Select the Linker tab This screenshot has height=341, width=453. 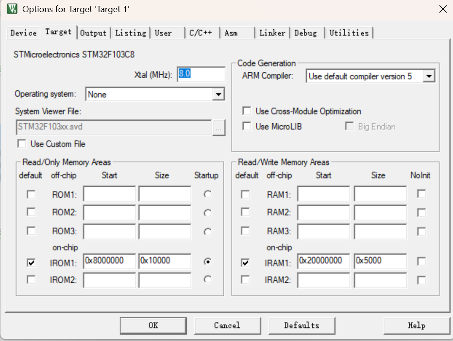(272, 33)
